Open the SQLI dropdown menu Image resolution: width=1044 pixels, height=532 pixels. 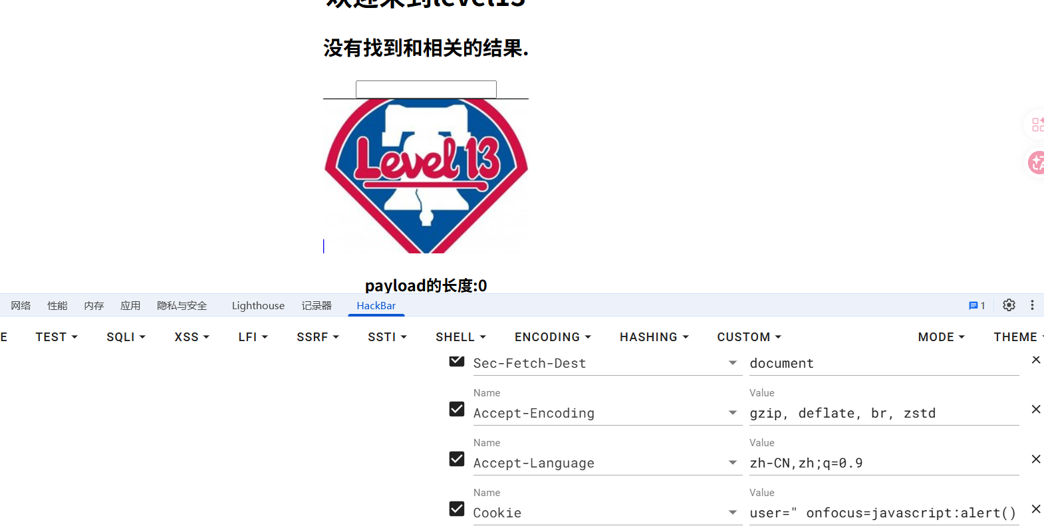coord(126,337)
